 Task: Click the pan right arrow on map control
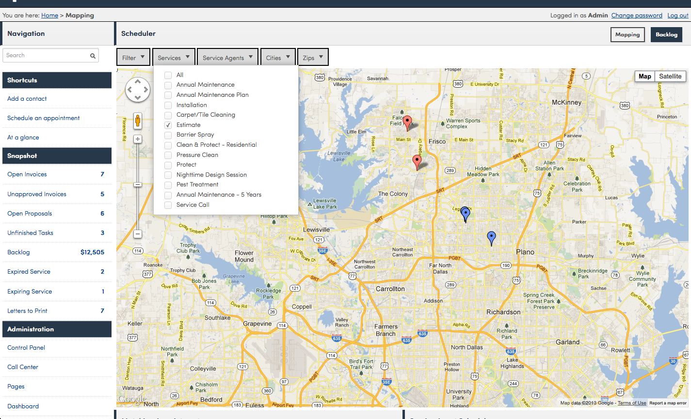click(145, 90)
